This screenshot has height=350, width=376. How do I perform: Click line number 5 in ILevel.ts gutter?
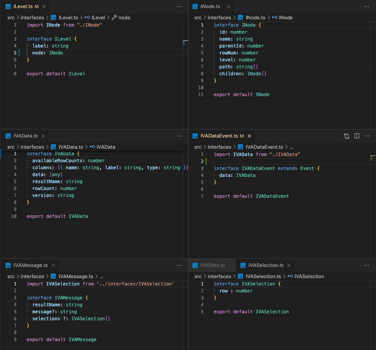pos(15,53)
